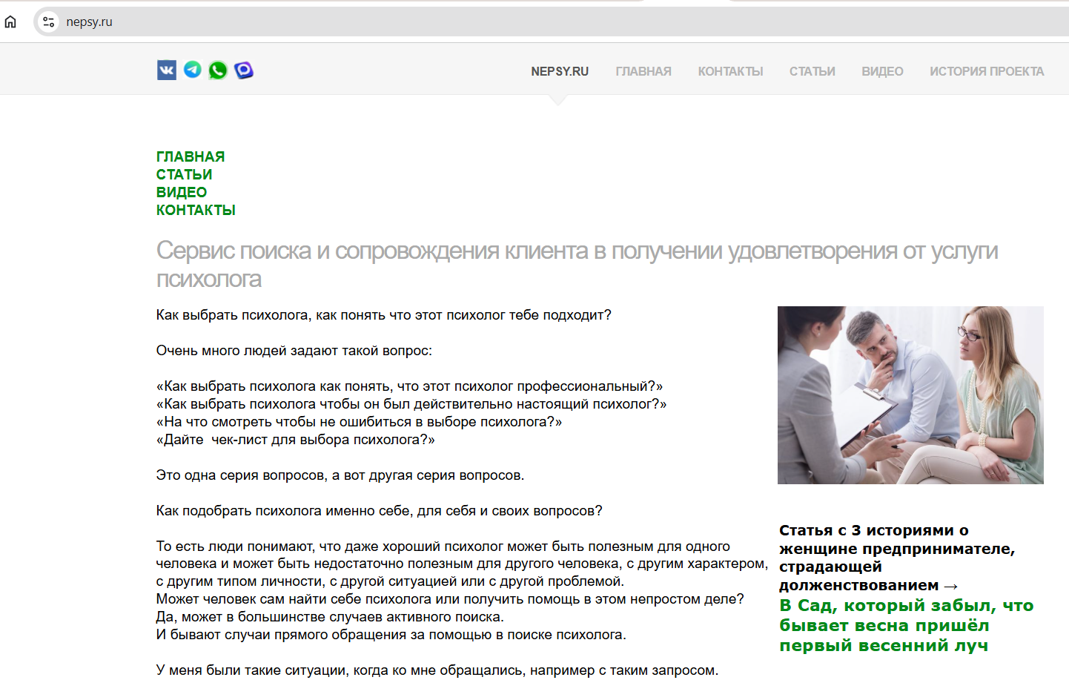Click the line "Да, может в большинстве случаев…"
The image size is (1069, 680).
pyautogui.click(x=330, y=617)
